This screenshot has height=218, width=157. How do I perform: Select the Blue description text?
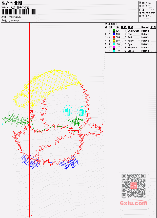click(x=130, y=34)
